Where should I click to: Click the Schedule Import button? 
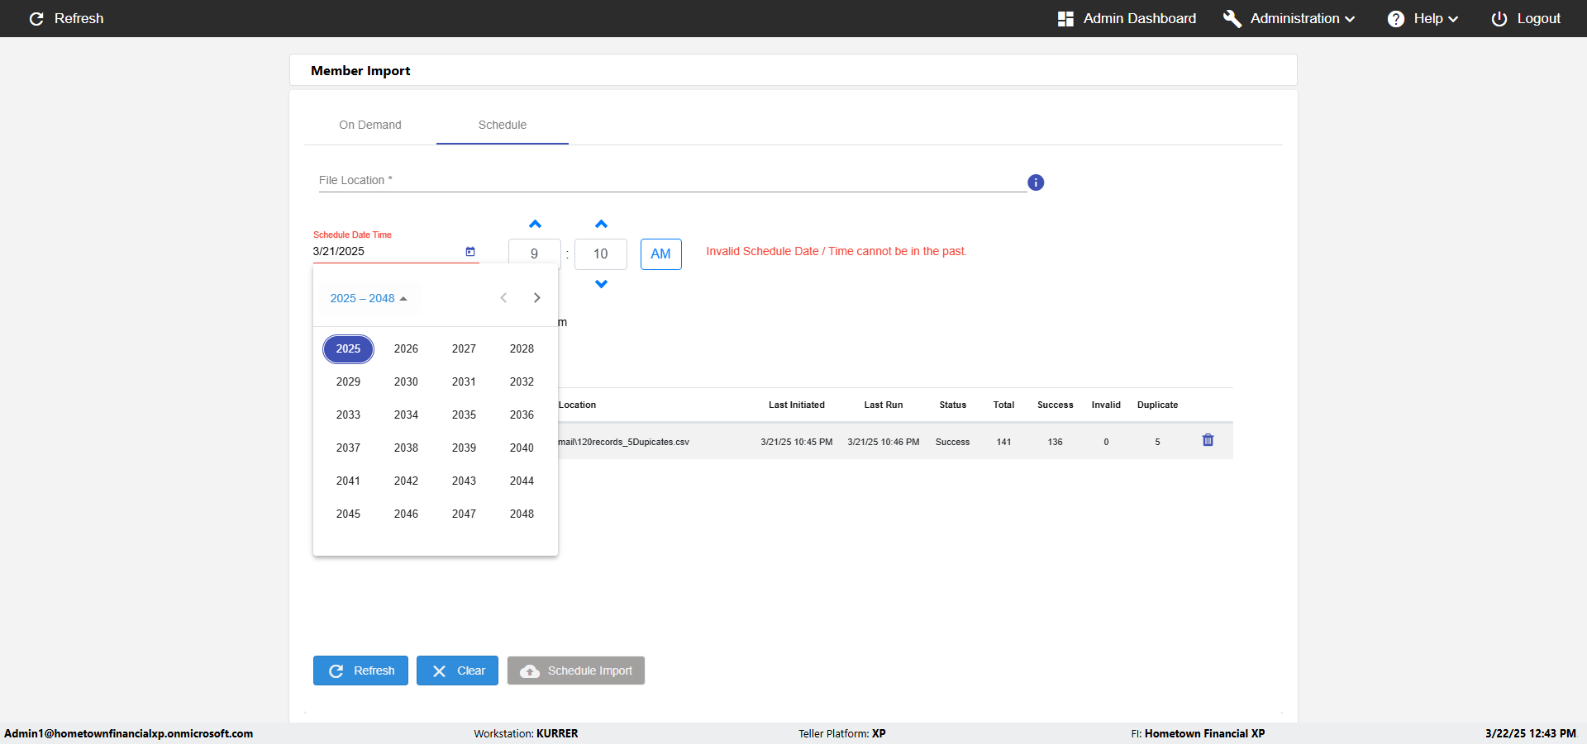click(x=576, y=671)
